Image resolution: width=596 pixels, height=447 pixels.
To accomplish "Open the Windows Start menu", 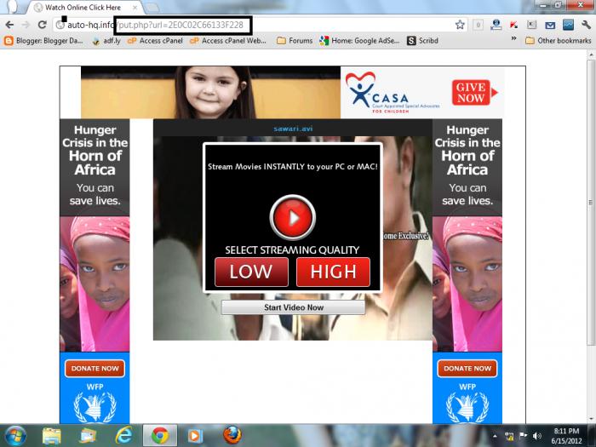I will tap(15, 436).
